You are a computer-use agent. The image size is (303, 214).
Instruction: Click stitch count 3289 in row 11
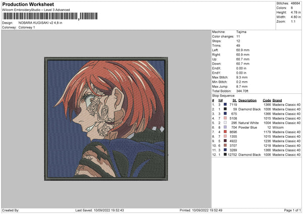[233, 150]
